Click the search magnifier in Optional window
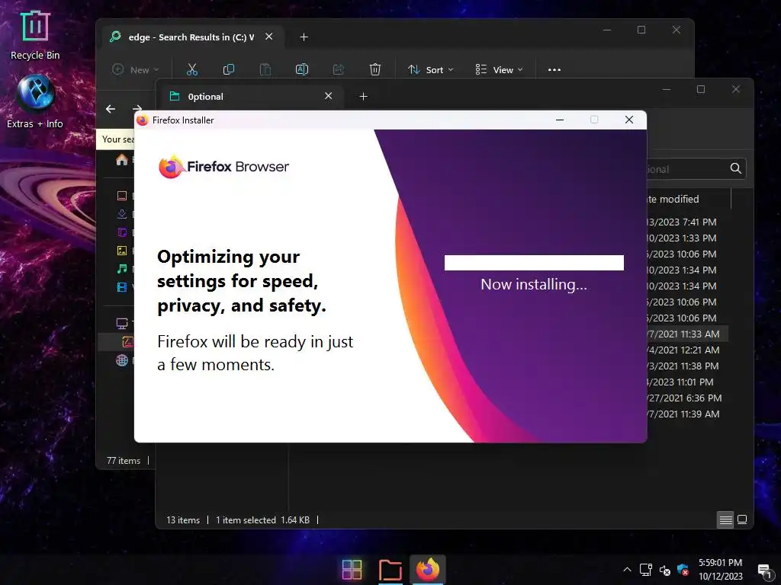Viewport: 781px width, 585px height. [736, 168]
